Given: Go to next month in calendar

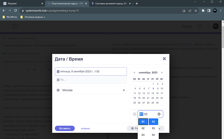Looking at the screenshot, I should 162,72.
